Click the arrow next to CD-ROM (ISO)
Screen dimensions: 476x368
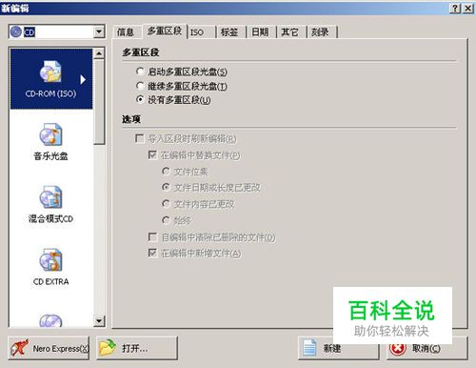click(83, 79)
